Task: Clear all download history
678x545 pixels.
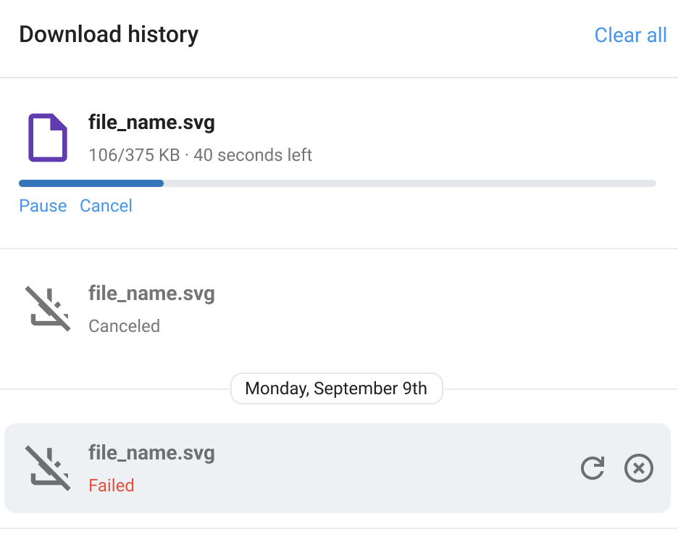Action: [630, 35]
